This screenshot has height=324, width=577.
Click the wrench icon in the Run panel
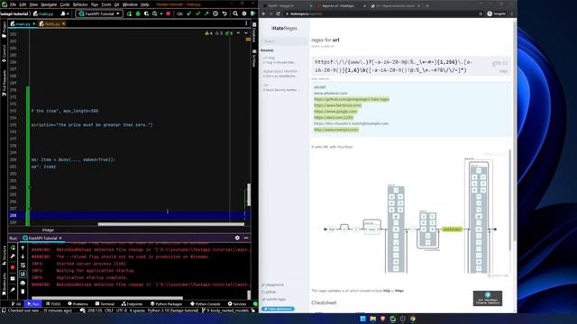[13, 256]
